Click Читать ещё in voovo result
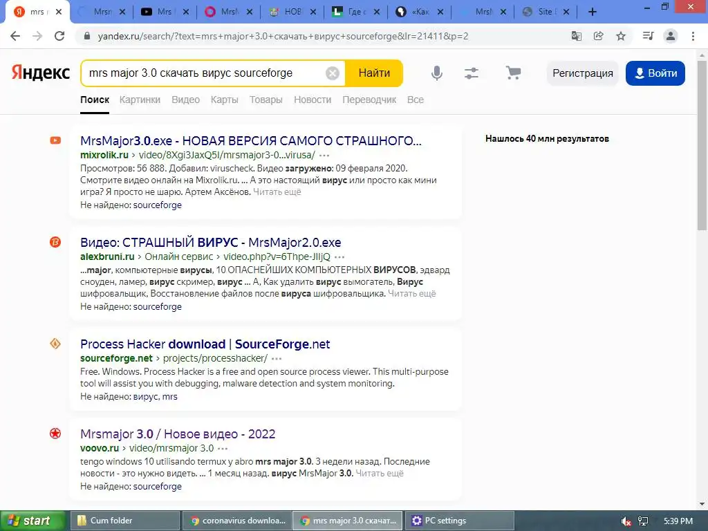 coord(380,473)
